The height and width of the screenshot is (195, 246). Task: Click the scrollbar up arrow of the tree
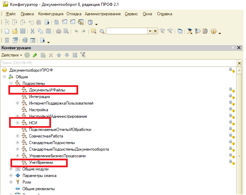point(239,70)
